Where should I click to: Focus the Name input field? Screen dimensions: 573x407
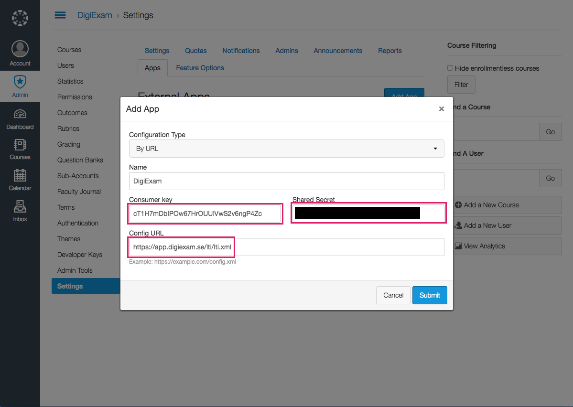[287, 181]
